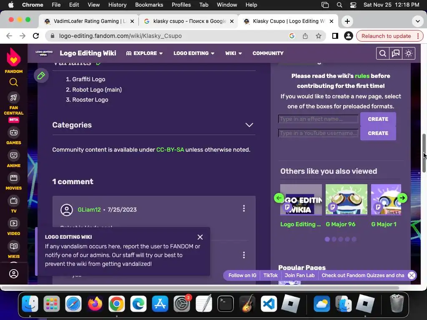Open a new Chrome tab

347,21
